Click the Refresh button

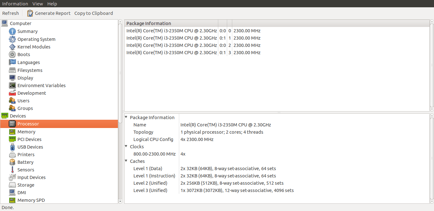pos(10,13)
